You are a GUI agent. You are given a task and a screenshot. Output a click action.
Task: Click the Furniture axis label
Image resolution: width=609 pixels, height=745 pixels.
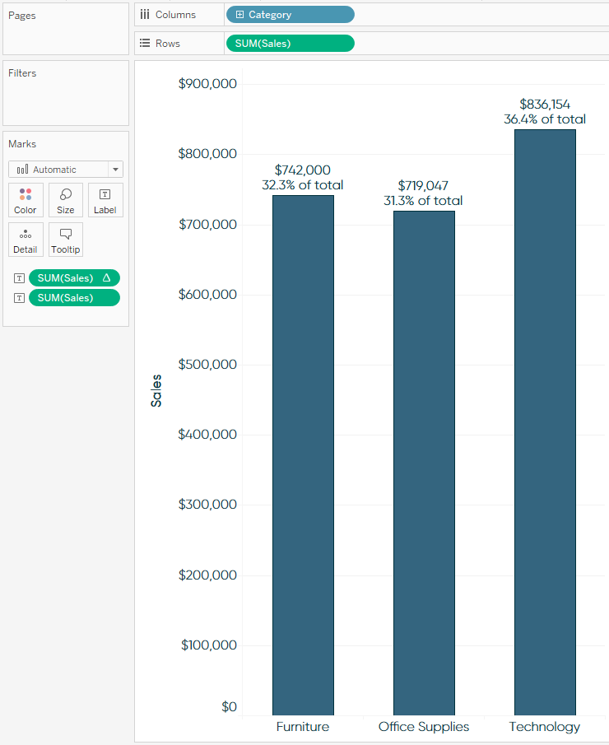303,727
